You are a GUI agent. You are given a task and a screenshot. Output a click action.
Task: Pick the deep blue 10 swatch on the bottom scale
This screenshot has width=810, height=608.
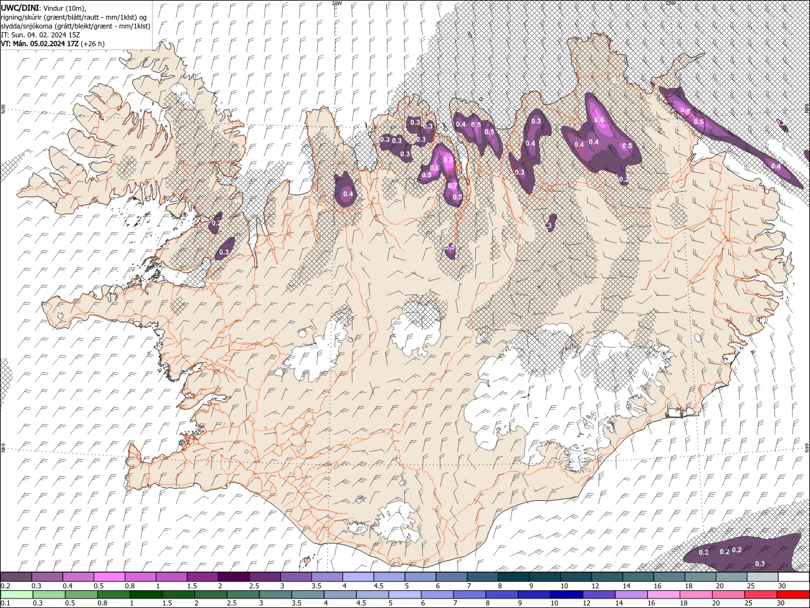566,595
